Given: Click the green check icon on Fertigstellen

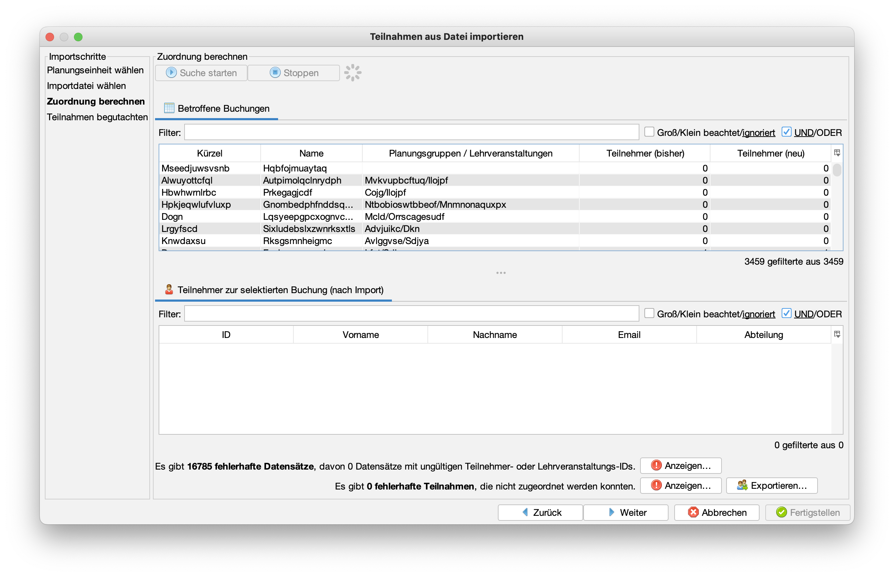Looking at the screenshot, I should point(781,512).
